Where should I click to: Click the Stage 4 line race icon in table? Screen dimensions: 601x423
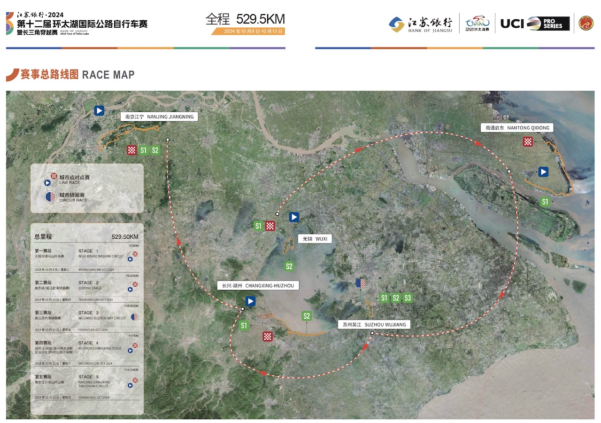click(133, 348)
